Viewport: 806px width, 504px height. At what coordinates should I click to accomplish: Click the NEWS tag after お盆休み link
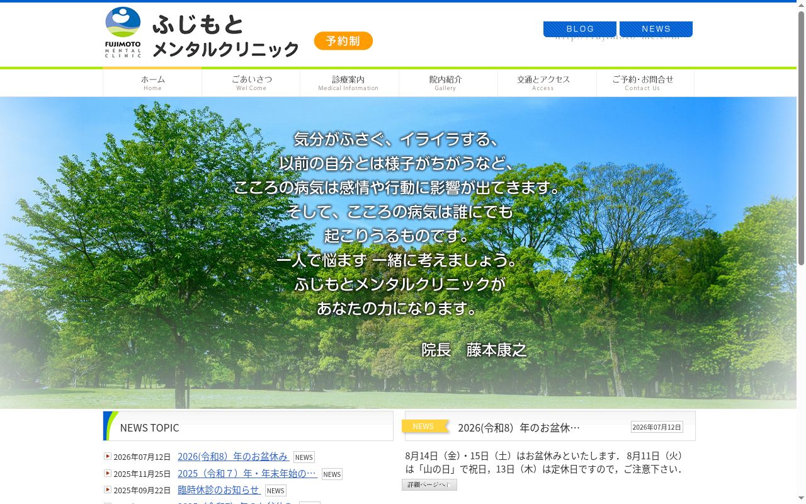(304, 457)
